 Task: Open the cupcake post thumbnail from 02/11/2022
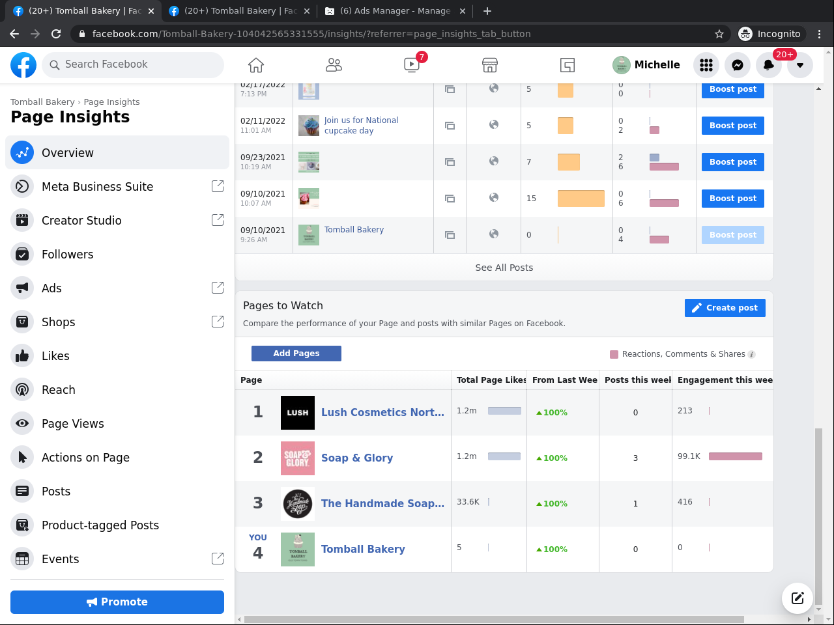coord(309,126)
